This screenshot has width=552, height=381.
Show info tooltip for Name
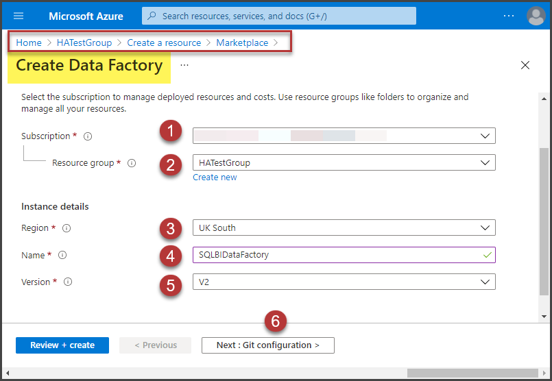click(62, 255)
